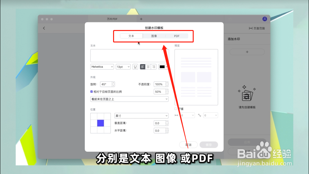Adjust the opacity stepper arrows

pos(167,84)
